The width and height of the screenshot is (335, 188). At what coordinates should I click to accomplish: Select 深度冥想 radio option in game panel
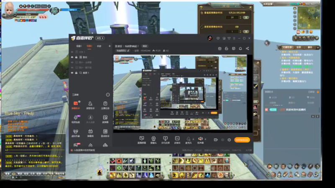point(202,27)
